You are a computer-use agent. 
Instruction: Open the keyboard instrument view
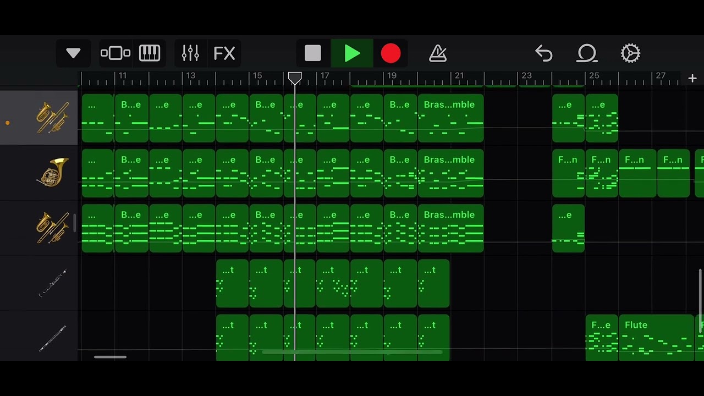click(x=150, y=53)
